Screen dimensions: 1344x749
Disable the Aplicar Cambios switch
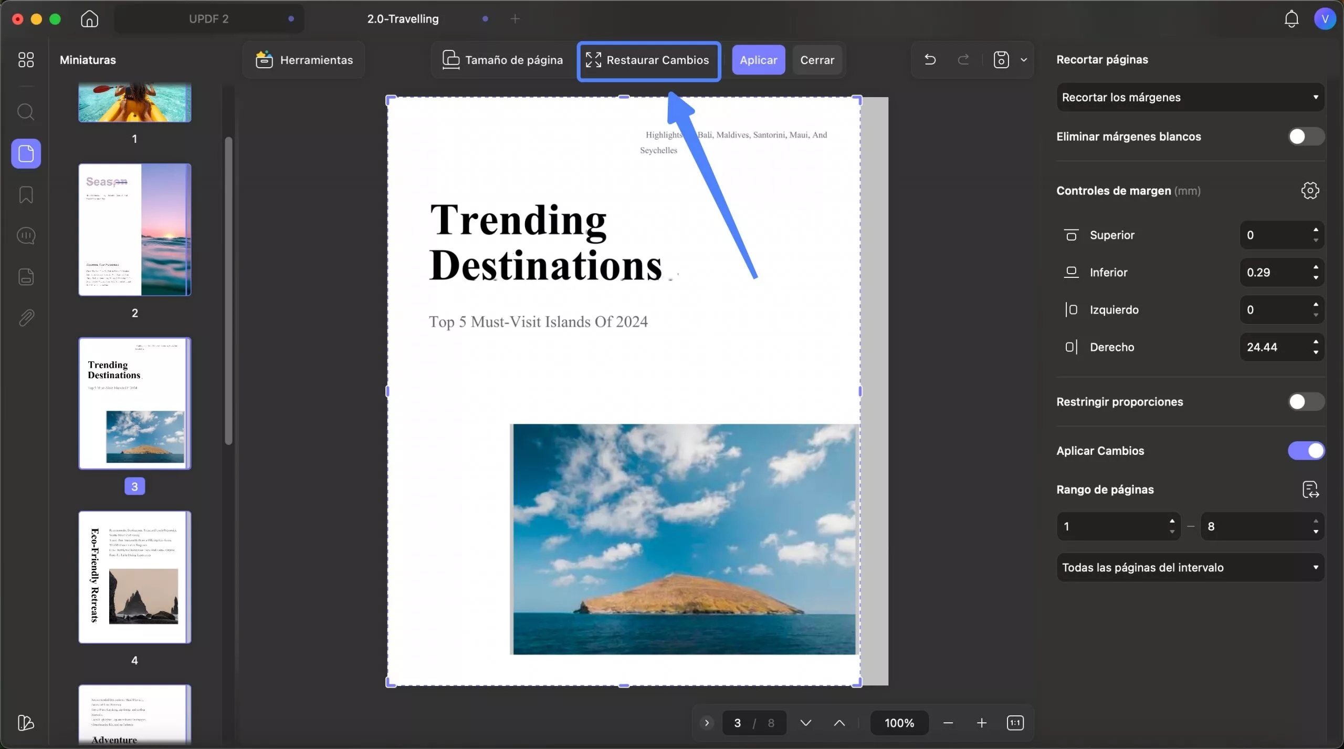pyautogui.click(x=1306, y=451)
